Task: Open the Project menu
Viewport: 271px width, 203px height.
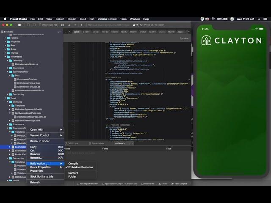Action: pos(72,19)
